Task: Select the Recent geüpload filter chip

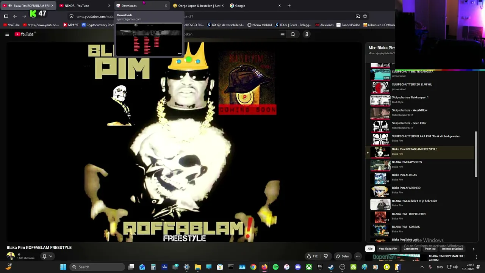Action: pos(452,249)
